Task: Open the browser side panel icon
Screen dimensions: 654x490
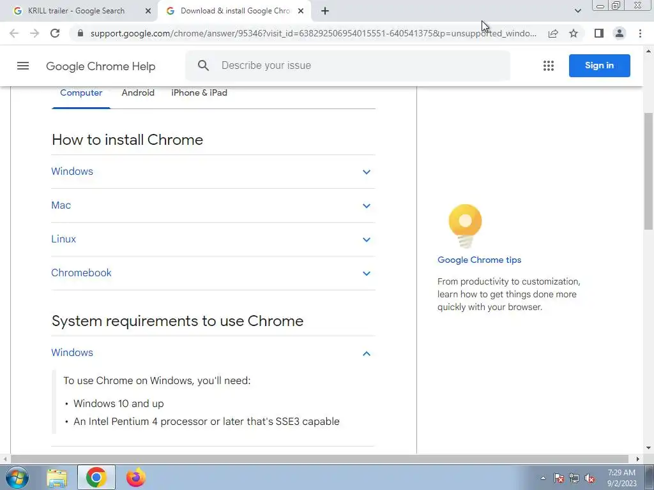Action: pos(599,33)
